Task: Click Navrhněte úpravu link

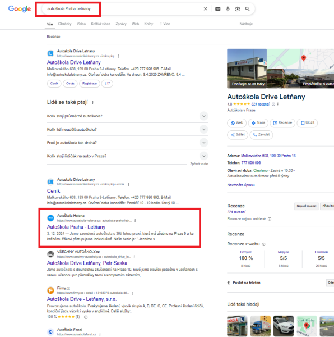Action: tap(241, 185)
